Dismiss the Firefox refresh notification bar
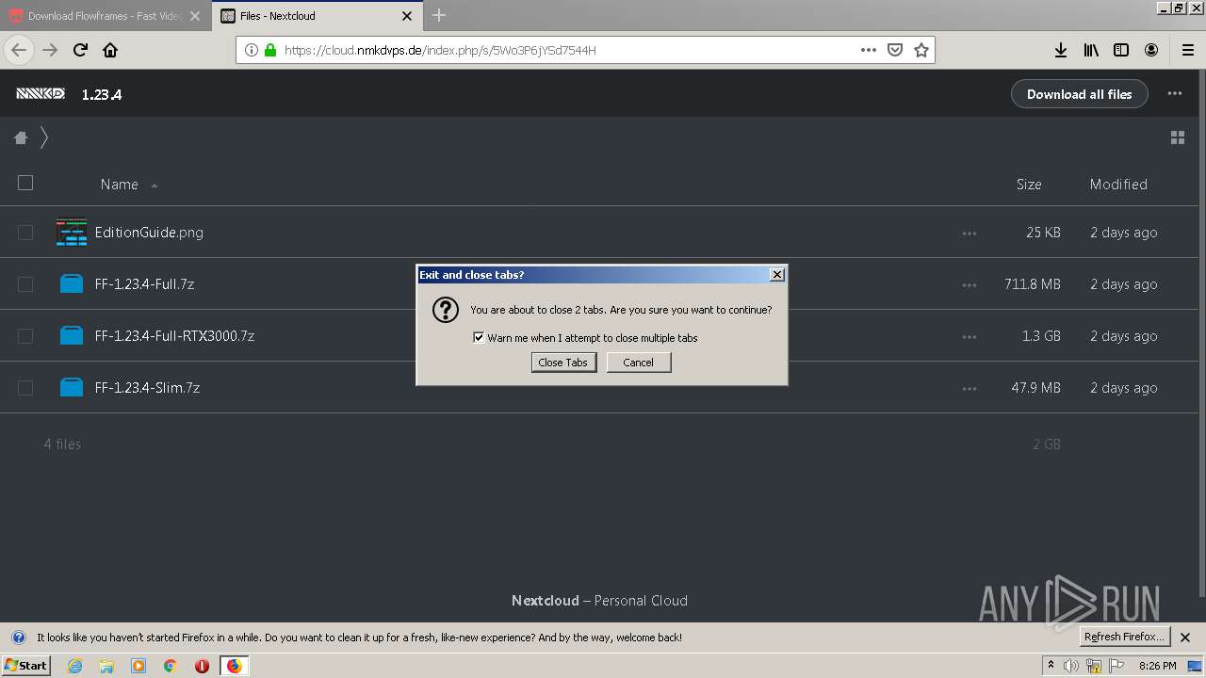Image resolution: width=1206 pixels, height=678 pixels. pyautogui.click(x=1185, y=638)
